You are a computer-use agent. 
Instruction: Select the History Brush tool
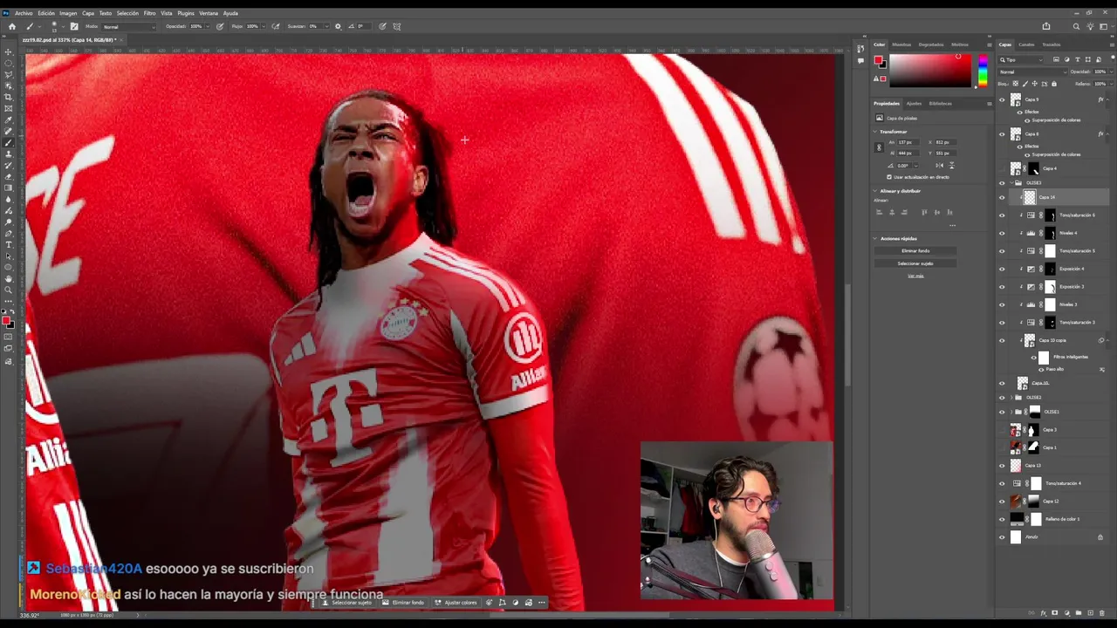(x=9, y=166)
